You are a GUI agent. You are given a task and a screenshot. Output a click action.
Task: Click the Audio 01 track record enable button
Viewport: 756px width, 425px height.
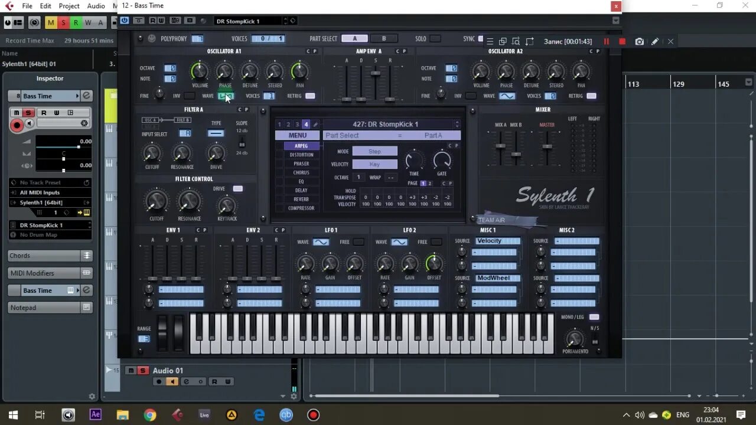(158, 382)
